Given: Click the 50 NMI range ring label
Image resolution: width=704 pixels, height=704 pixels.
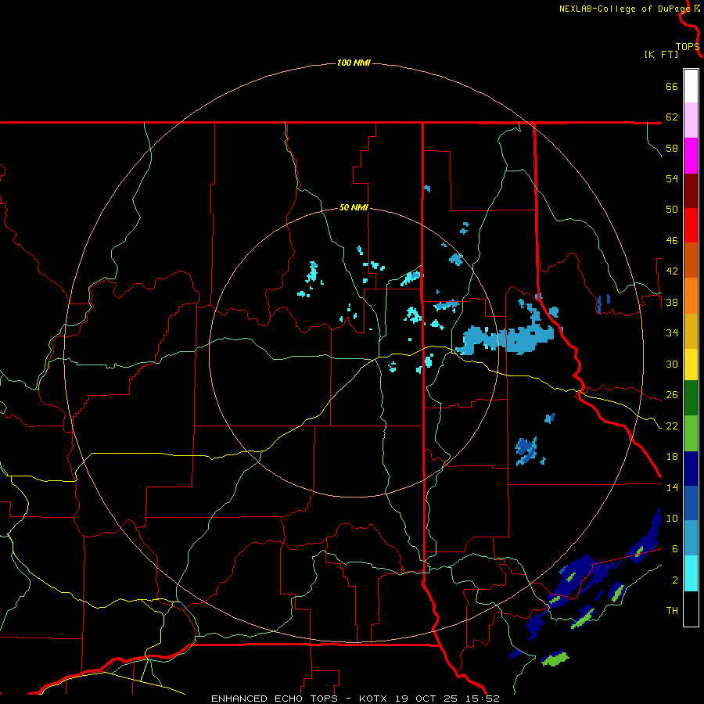Looking at the screenshot, I should [354, 207].
